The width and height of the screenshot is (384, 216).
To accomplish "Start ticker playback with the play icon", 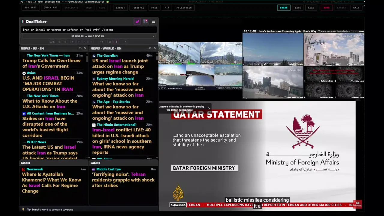I will click(73, 42).
